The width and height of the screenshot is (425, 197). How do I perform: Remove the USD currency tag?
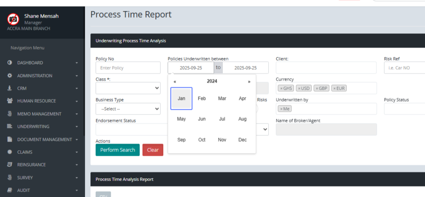[x=299, y=89]
